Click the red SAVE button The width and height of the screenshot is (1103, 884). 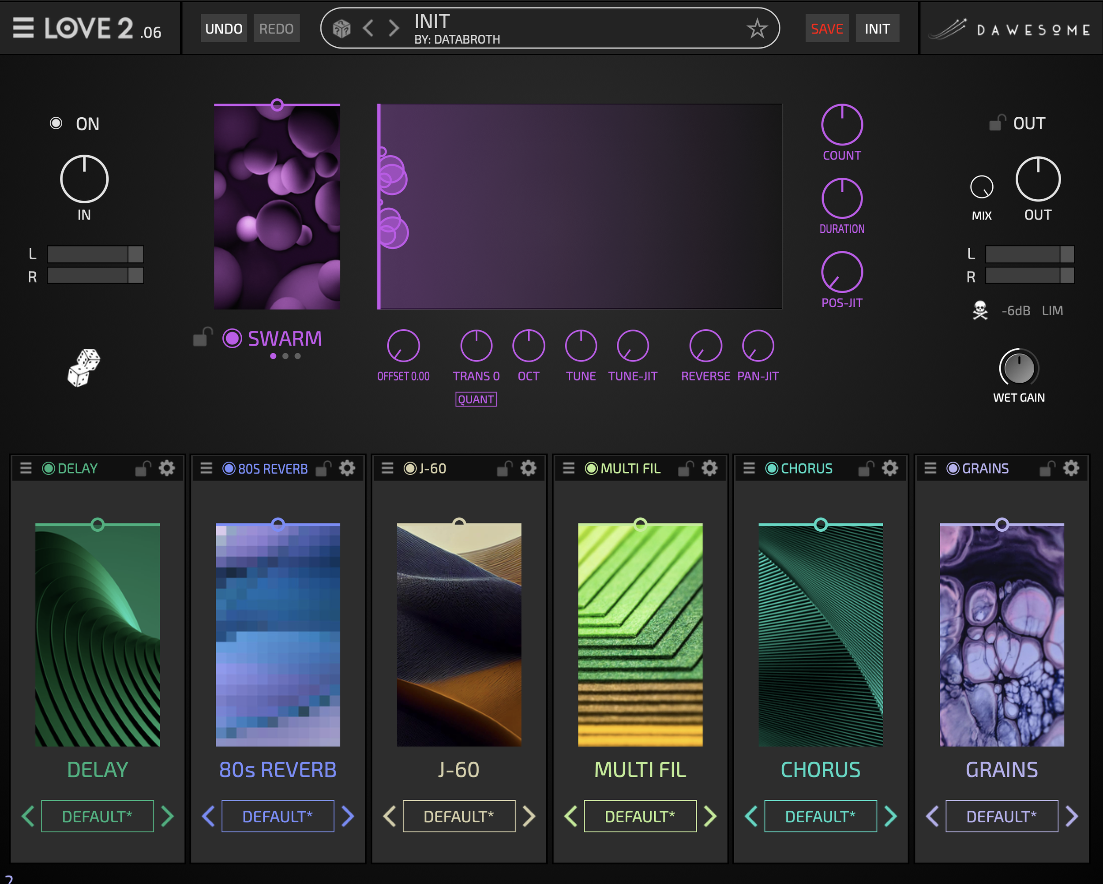coord(826,29)
